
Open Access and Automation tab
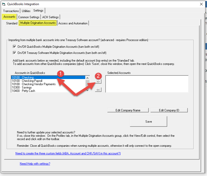tap(73, 23)
